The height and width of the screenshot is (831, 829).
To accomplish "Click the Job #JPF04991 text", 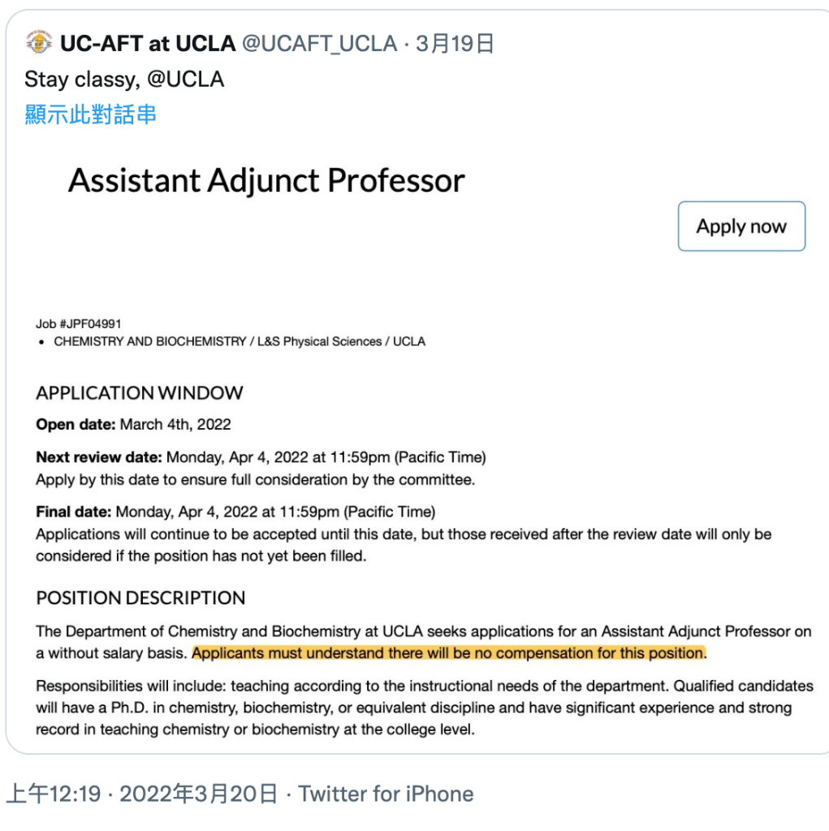I will [x=79, y=324].
